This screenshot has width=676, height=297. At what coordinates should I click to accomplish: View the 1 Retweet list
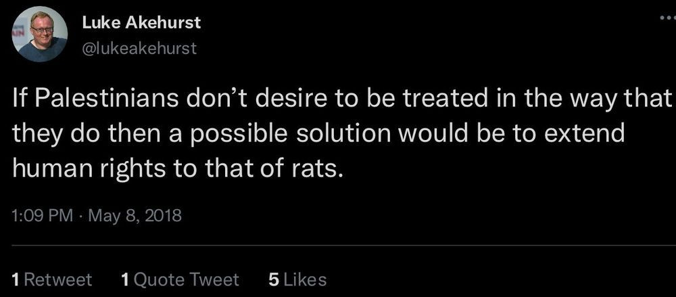52,279
